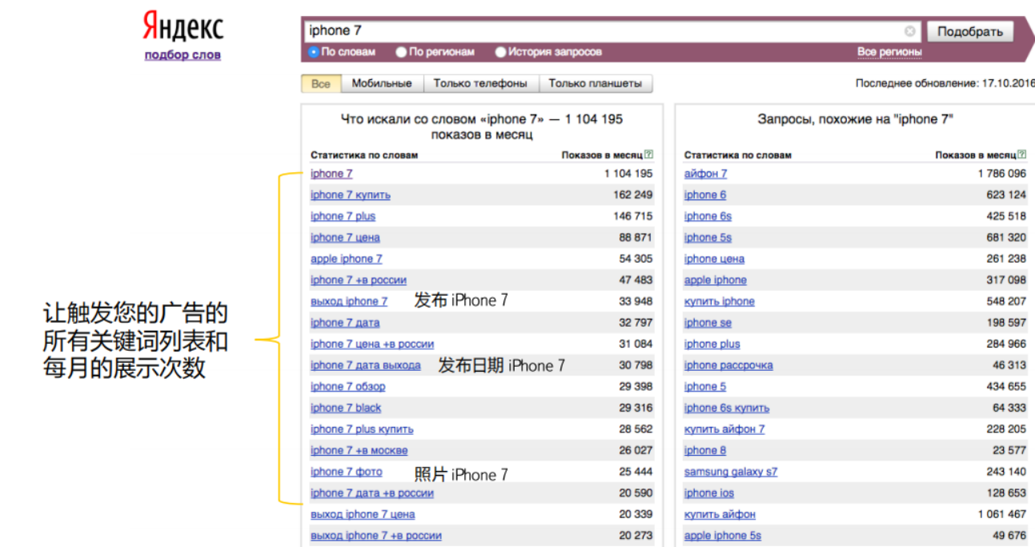Switch to the 'Все' tab
Image resolution: width=1035 pixels, height=547 pixels.
point(321,83)
